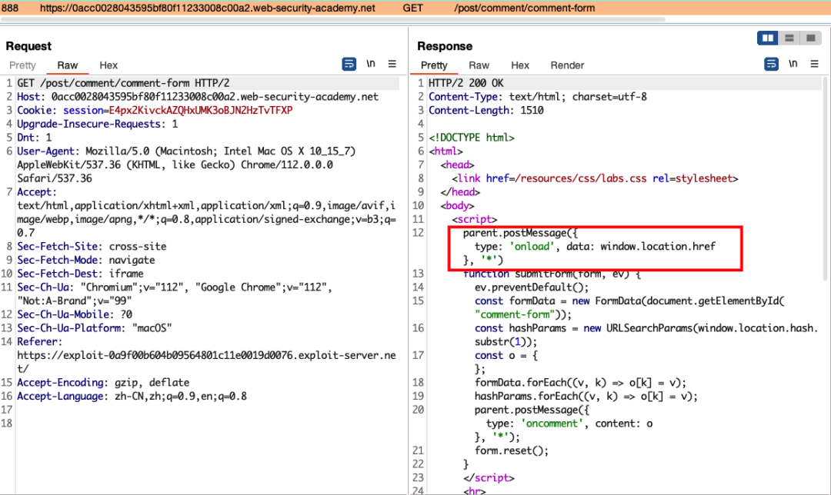Select combined tabbed layout icon

[811, 38]
